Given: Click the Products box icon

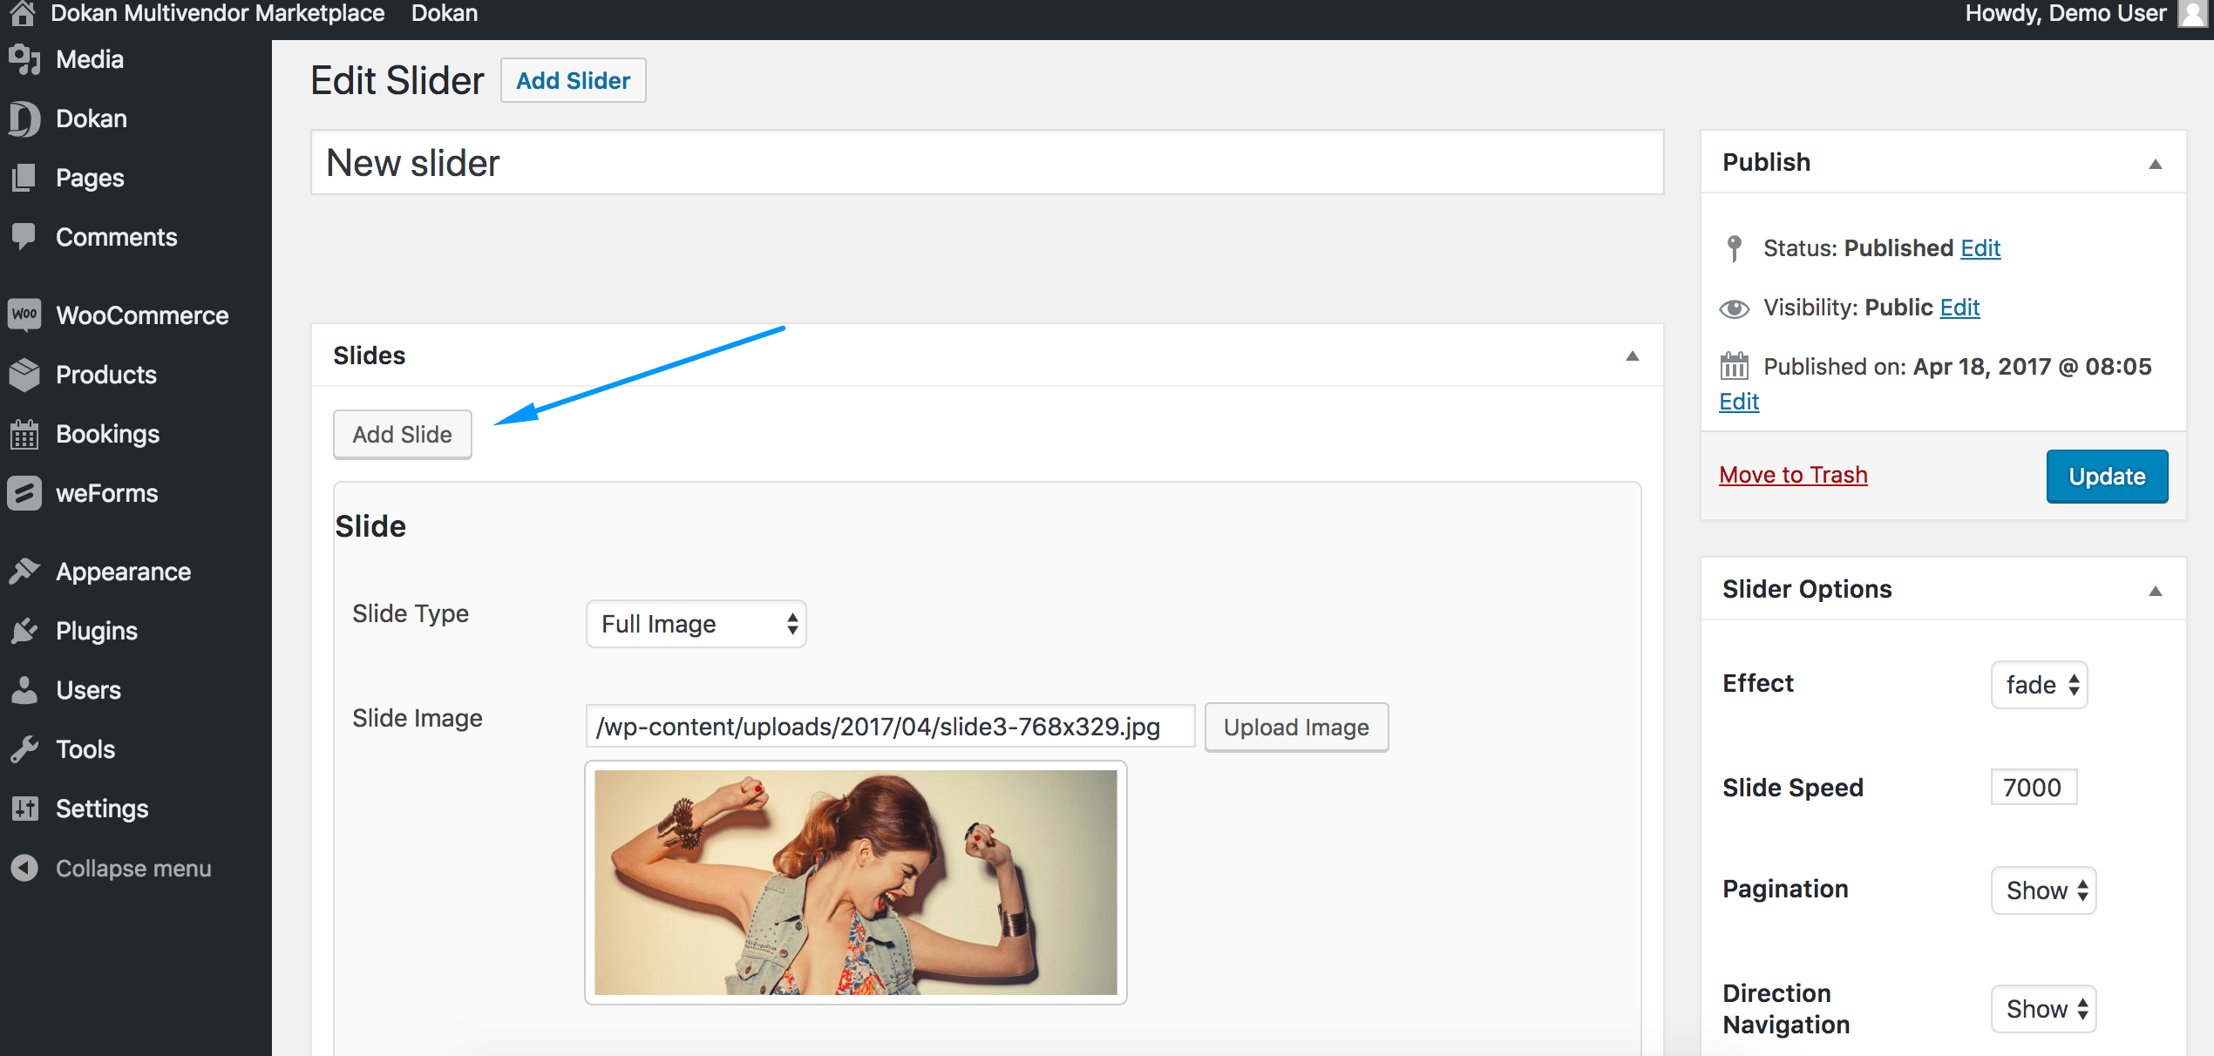Looking at the screenshot, I should click(x=24, y=375).
